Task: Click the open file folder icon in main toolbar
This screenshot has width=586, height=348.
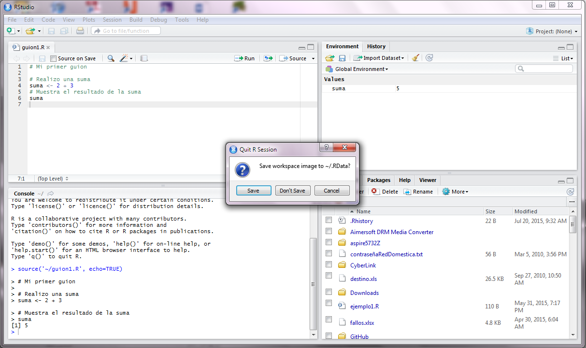Action: (x=30, y=31)
